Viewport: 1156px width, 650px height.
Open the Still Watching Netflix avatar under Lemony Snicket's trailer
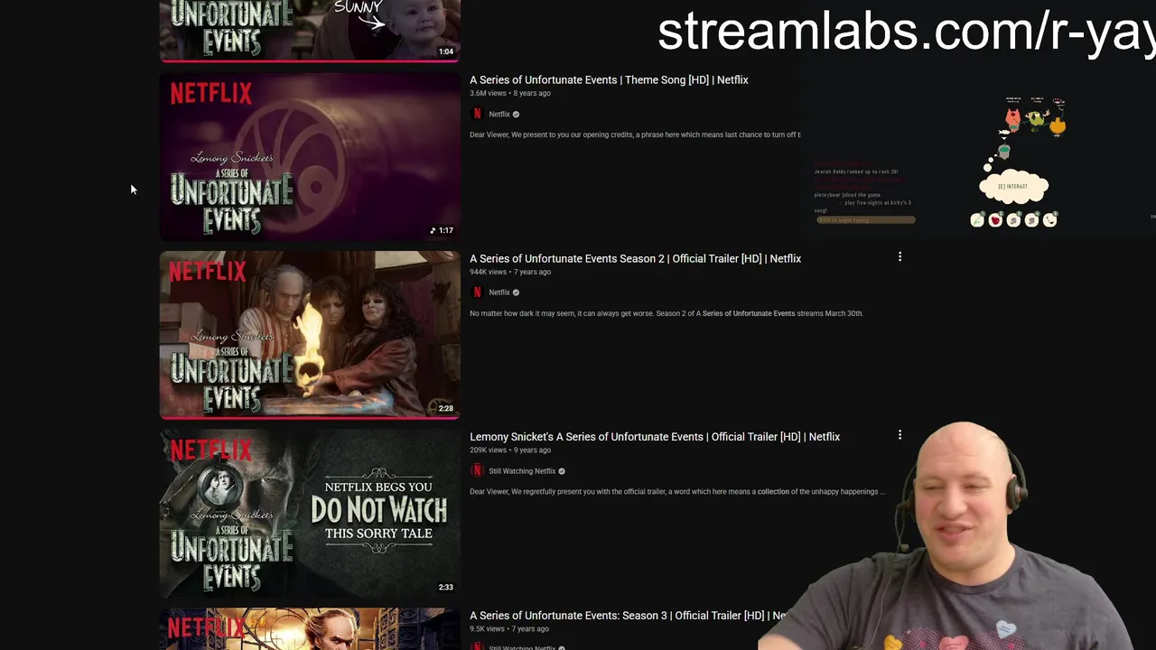pyautogui.click(x=477, y=470)
